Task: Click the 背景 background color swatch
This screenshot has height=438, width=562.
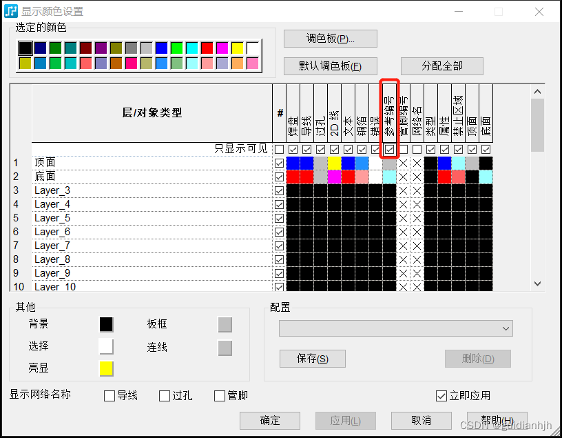Action: [105, 324]
